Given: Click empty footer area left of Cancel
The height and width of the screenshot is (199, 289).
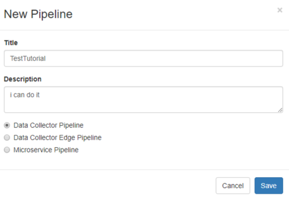Looking at the screenshot, I should [x=108, y=185].
